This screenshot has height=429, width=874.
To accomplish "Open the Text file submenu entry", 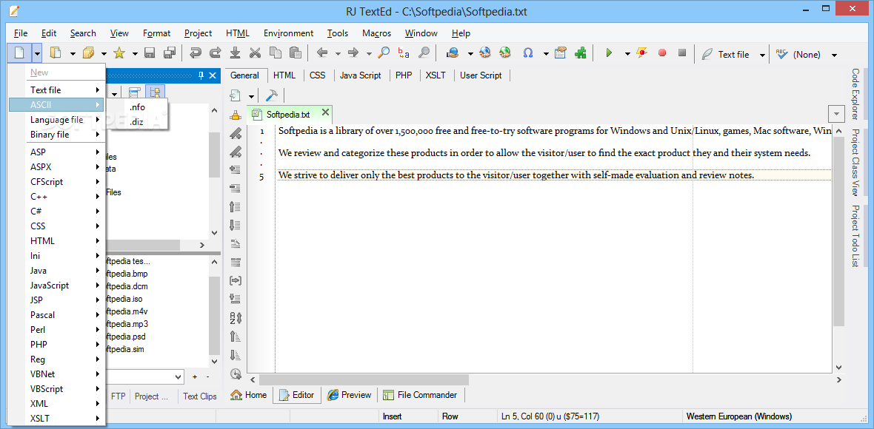I will click(57, 89).
